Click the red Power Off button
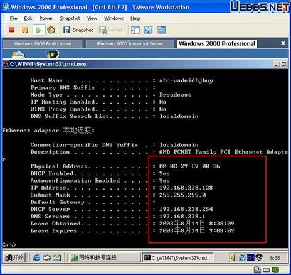 pos(12,30)
